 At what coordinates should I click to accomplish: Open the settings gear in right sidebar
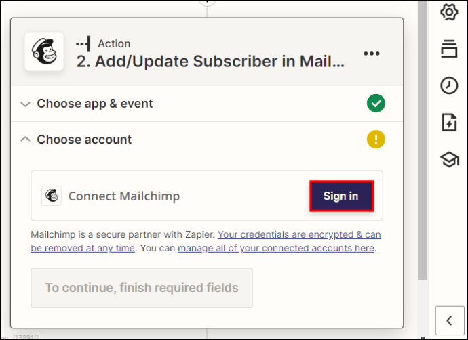[449, 12]
